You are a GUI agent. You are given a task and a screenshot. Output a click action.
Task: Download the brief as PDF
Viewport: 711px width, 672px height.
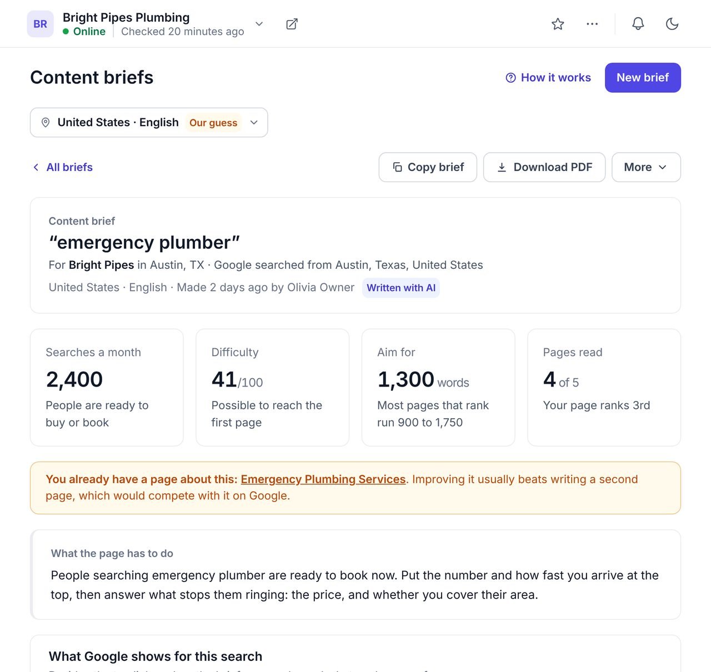tap(544, 167)
